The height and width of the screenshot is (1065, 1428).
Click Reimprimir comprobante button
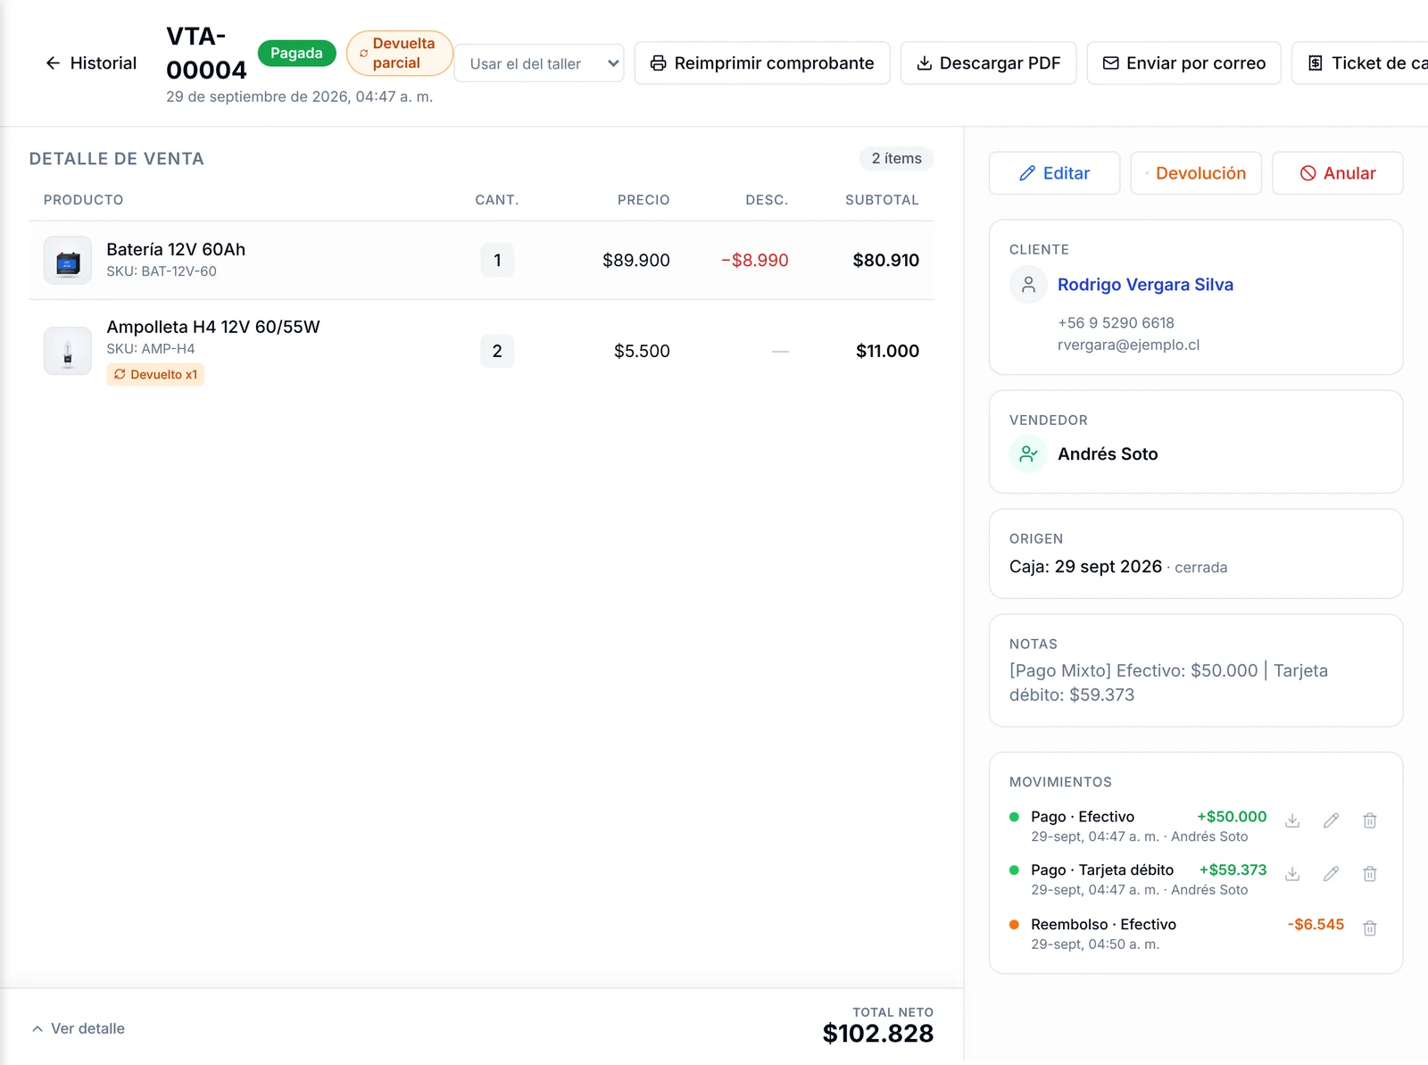(762, 63)
